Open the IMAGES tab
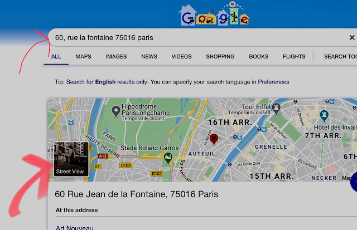 116,57
